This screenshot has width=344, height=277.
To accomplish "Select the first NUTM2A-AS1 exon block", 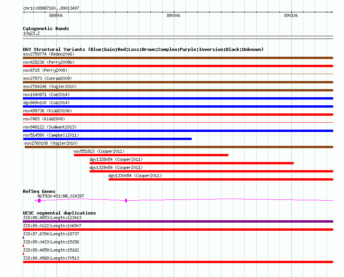I will [39, 201].
